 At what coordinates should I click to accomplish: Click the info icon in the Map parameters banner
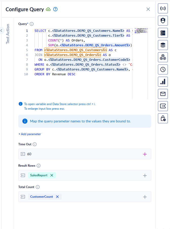25,121
